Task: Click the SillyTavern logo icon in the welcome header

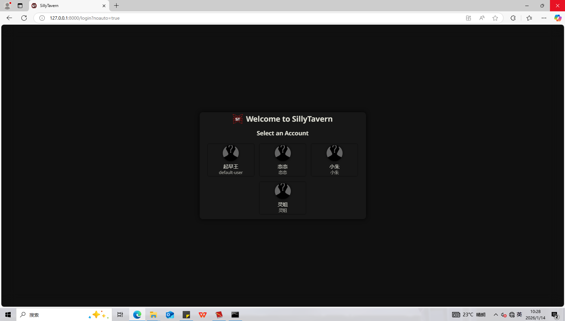Action: (x=238, y=119)
